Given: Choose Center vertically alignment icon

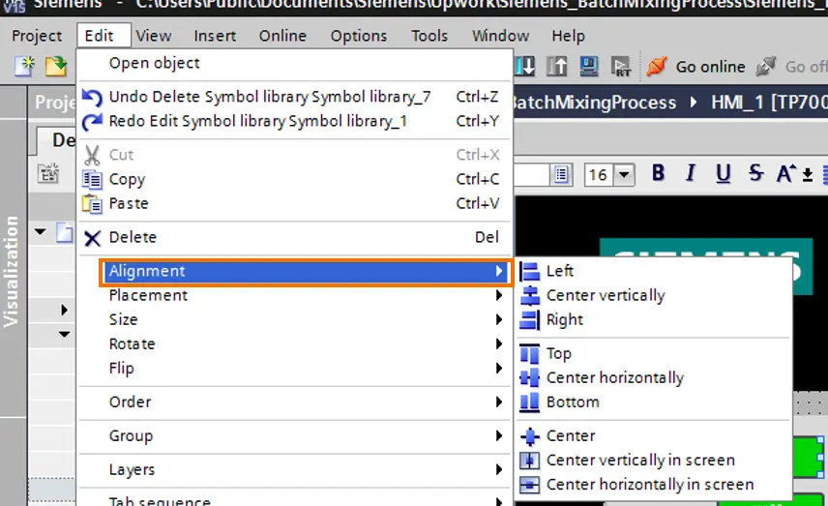Looking at the screenshot, I should (x=530, y=296).
